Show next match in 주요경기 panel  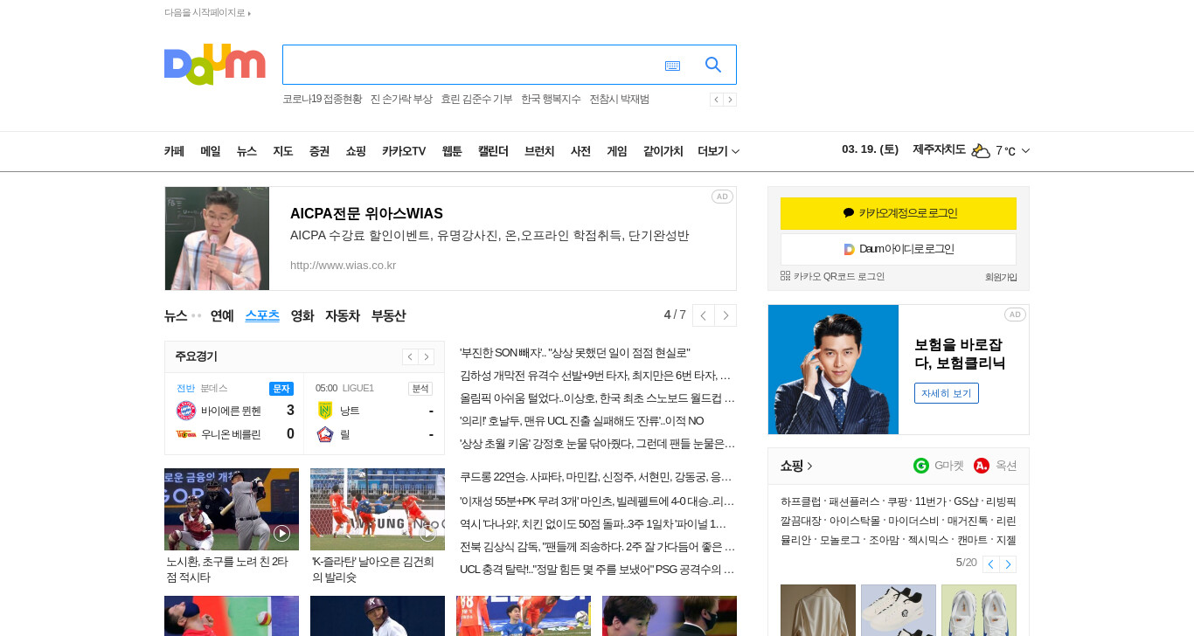click(x=427, y=356)
